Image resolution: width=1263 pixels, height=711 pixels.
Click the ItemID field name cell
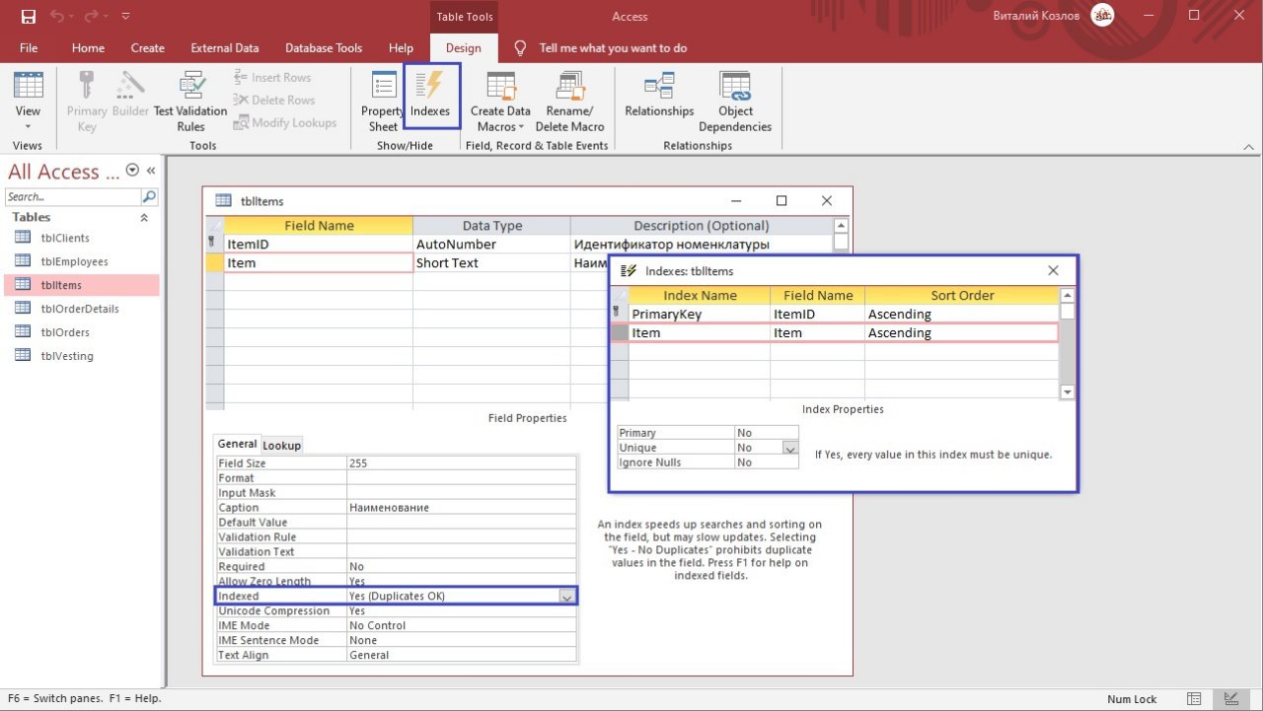click(318, 244)
